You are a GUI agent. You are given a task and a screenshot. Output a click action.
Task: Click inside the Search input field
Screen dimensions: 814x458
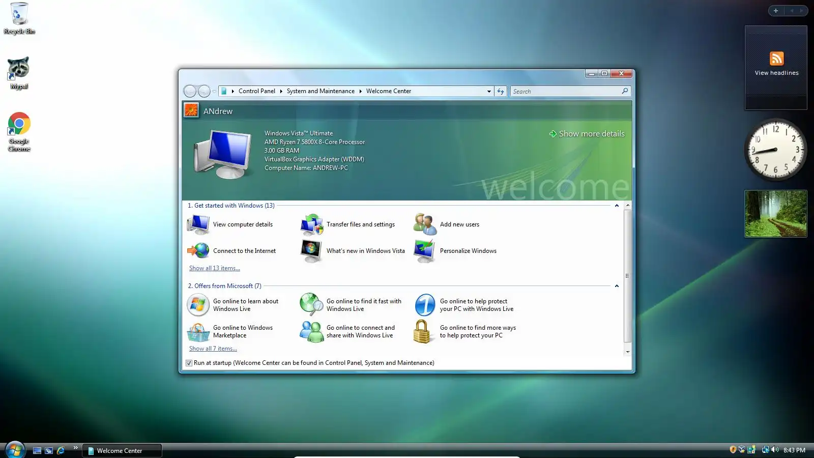pos(566,91)
